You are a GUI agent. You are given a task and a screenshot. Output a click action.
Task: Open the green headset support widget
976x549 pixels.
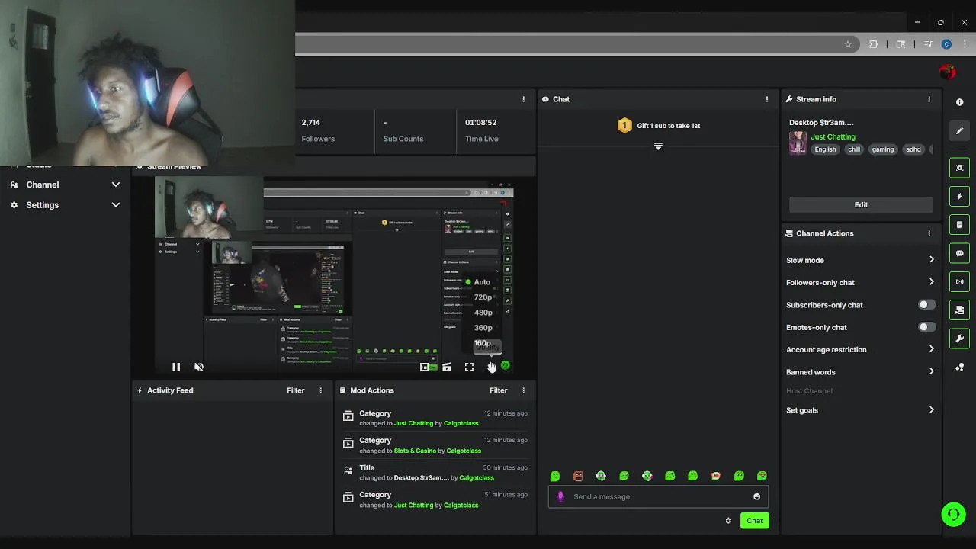click(953, 515)
